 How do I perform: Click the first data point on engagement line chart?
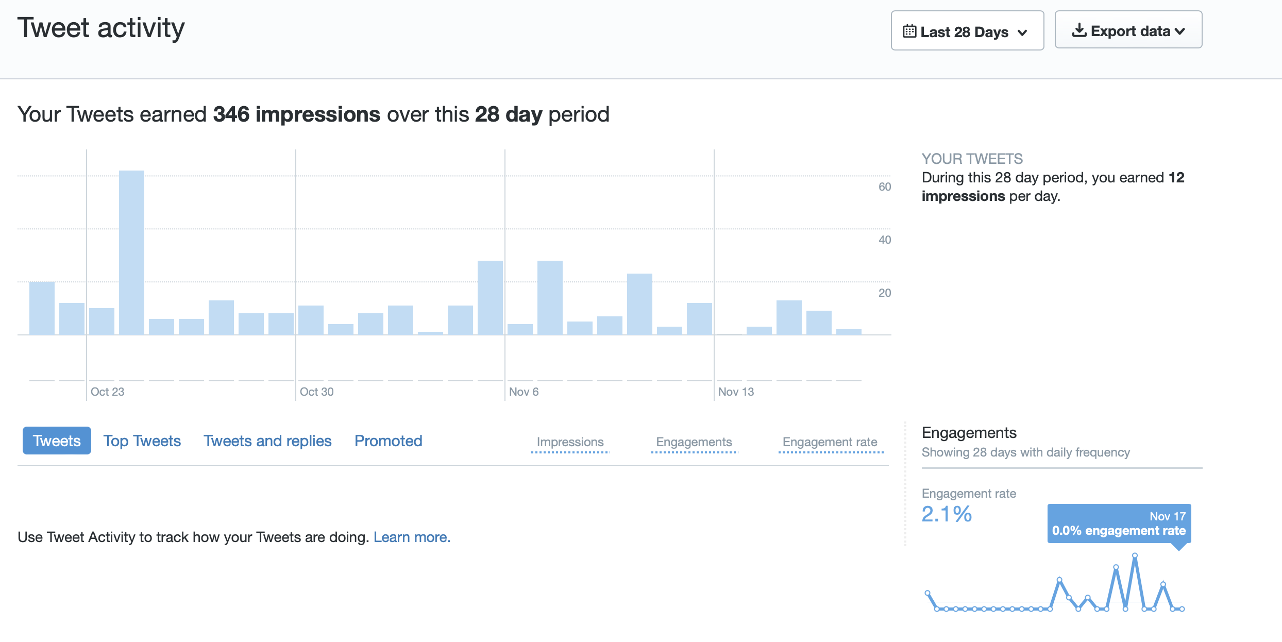click(927, 593)
